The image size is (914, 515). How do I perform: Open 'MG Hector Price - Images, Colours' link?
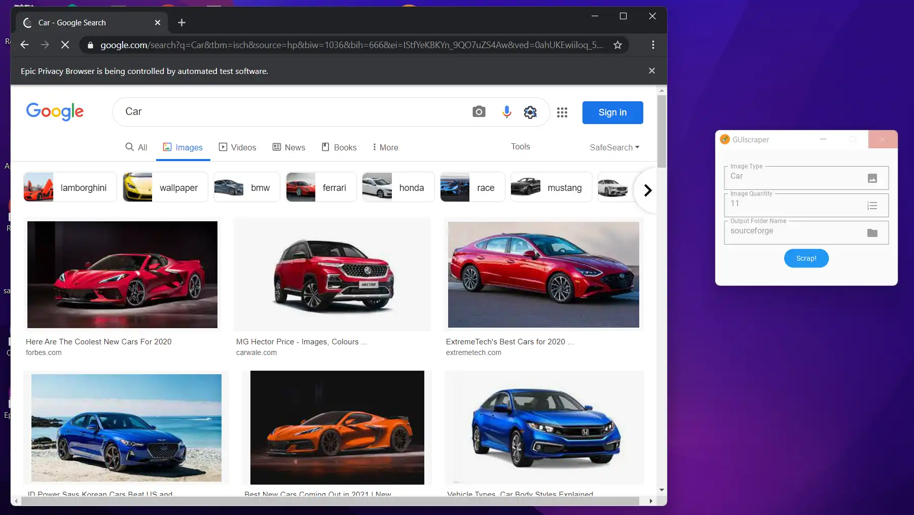[x=302, y=342]
